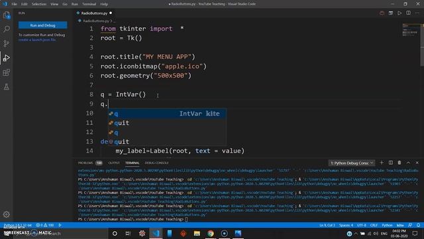The height and width of the screenshot is (239, 424).
Task: Open the Source Control view
Action: (7, 43)
